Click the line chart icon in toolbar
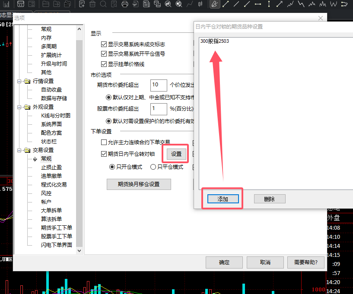 pyautogui.click(x=190, y=4)
